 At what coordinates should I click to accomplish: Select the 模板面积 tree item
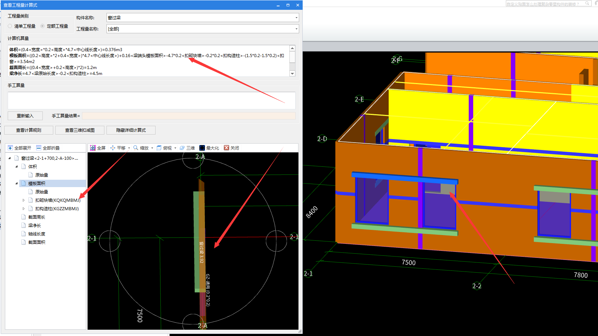(x=37, y=184)
